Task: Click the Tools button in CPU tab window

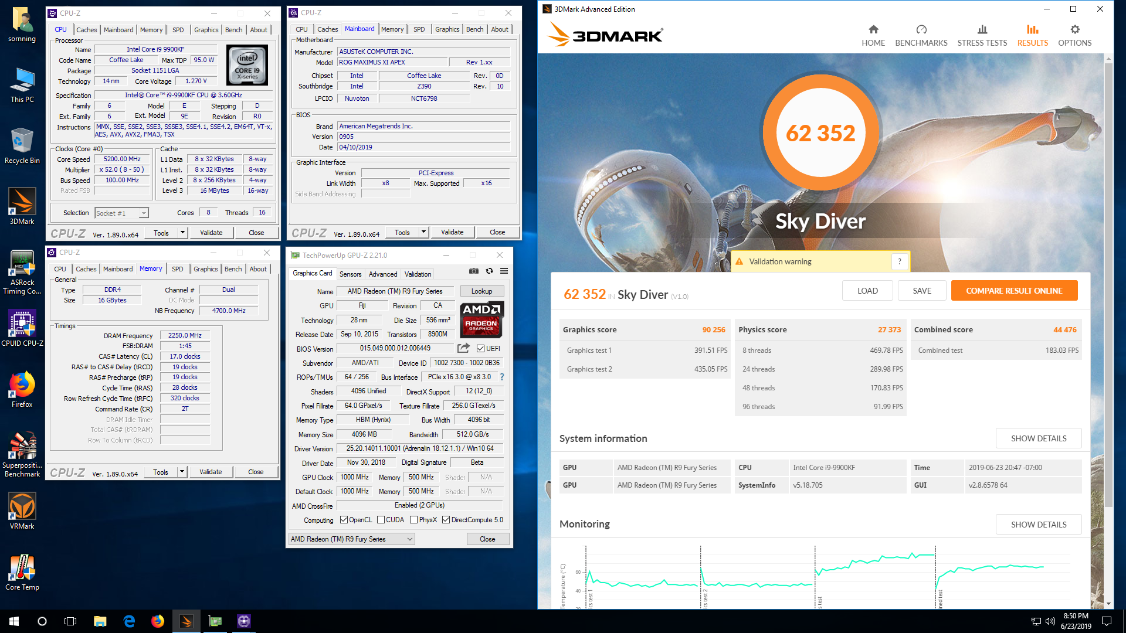Action: (161, 233)
